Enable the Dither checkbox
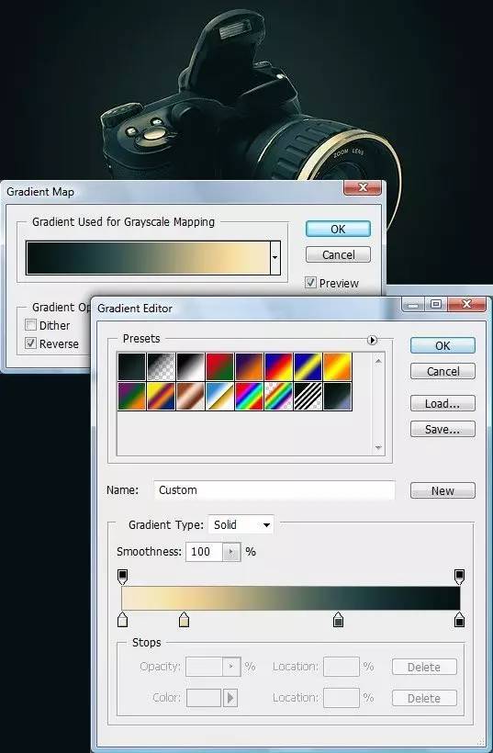The height and width of the screenshot is (753, 493). pyautogui.click(x=30, y=325)
